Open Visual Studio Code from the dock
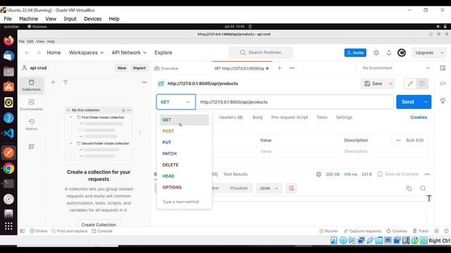 pyautogui.click(x=8, y=134)
